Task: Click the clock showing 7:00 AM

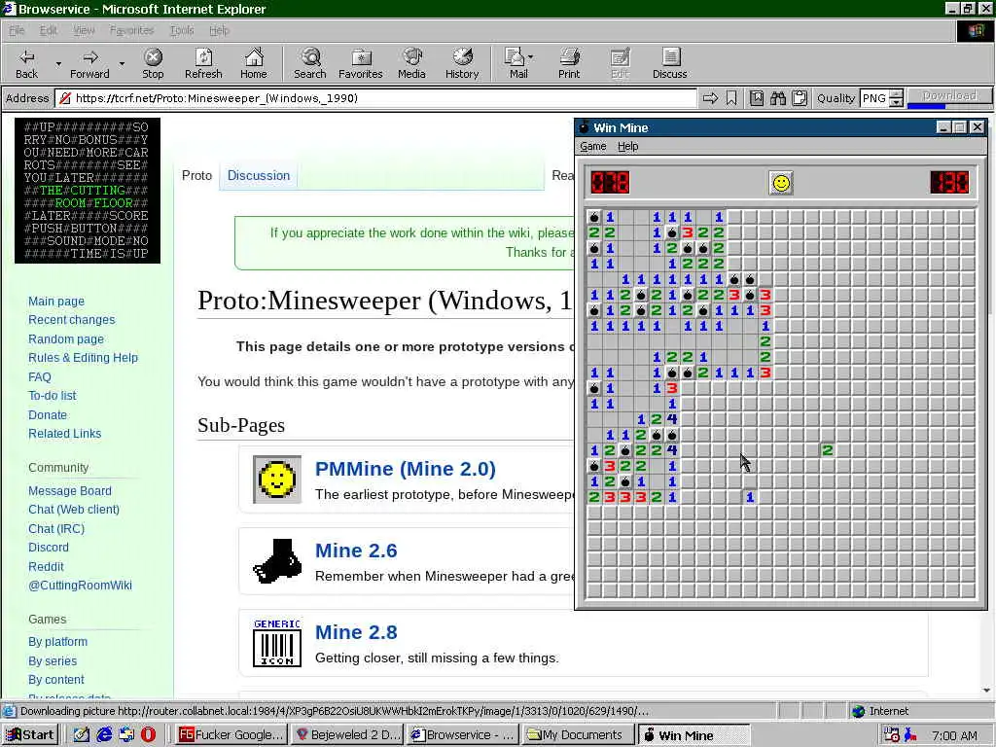Action: point(954,735)
